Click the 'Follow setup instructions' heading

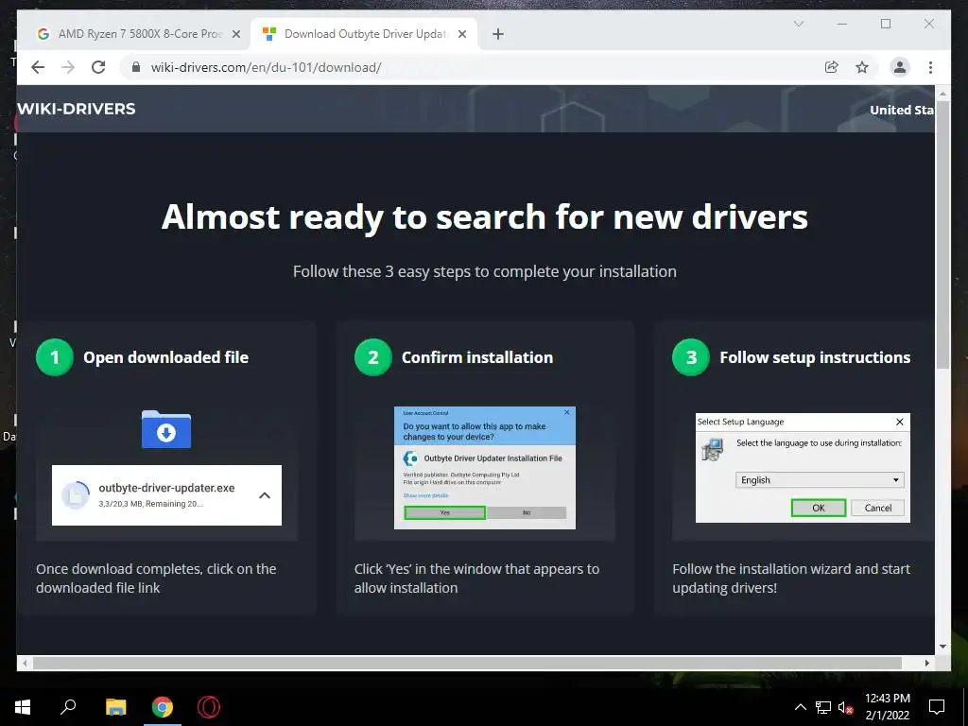pos(815,357)
